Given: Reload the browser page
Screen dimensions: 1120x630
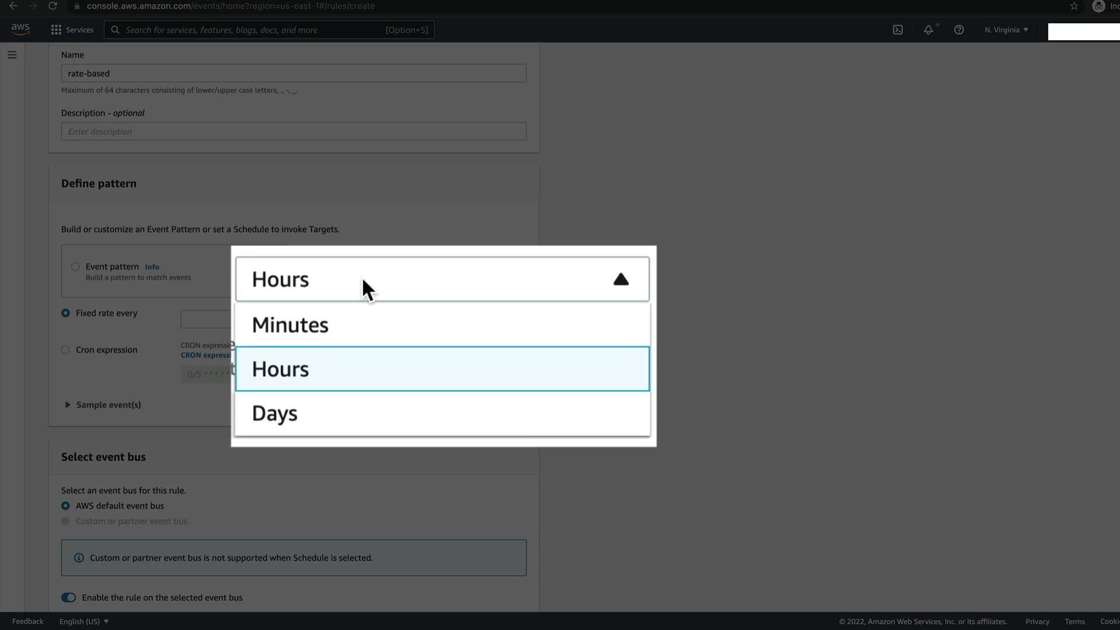Looking at the screenshot, I should [x=52, y=6].
